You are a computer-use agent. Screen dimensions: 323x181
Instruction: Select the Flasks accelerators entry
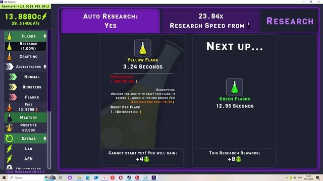tap(26, 97)
